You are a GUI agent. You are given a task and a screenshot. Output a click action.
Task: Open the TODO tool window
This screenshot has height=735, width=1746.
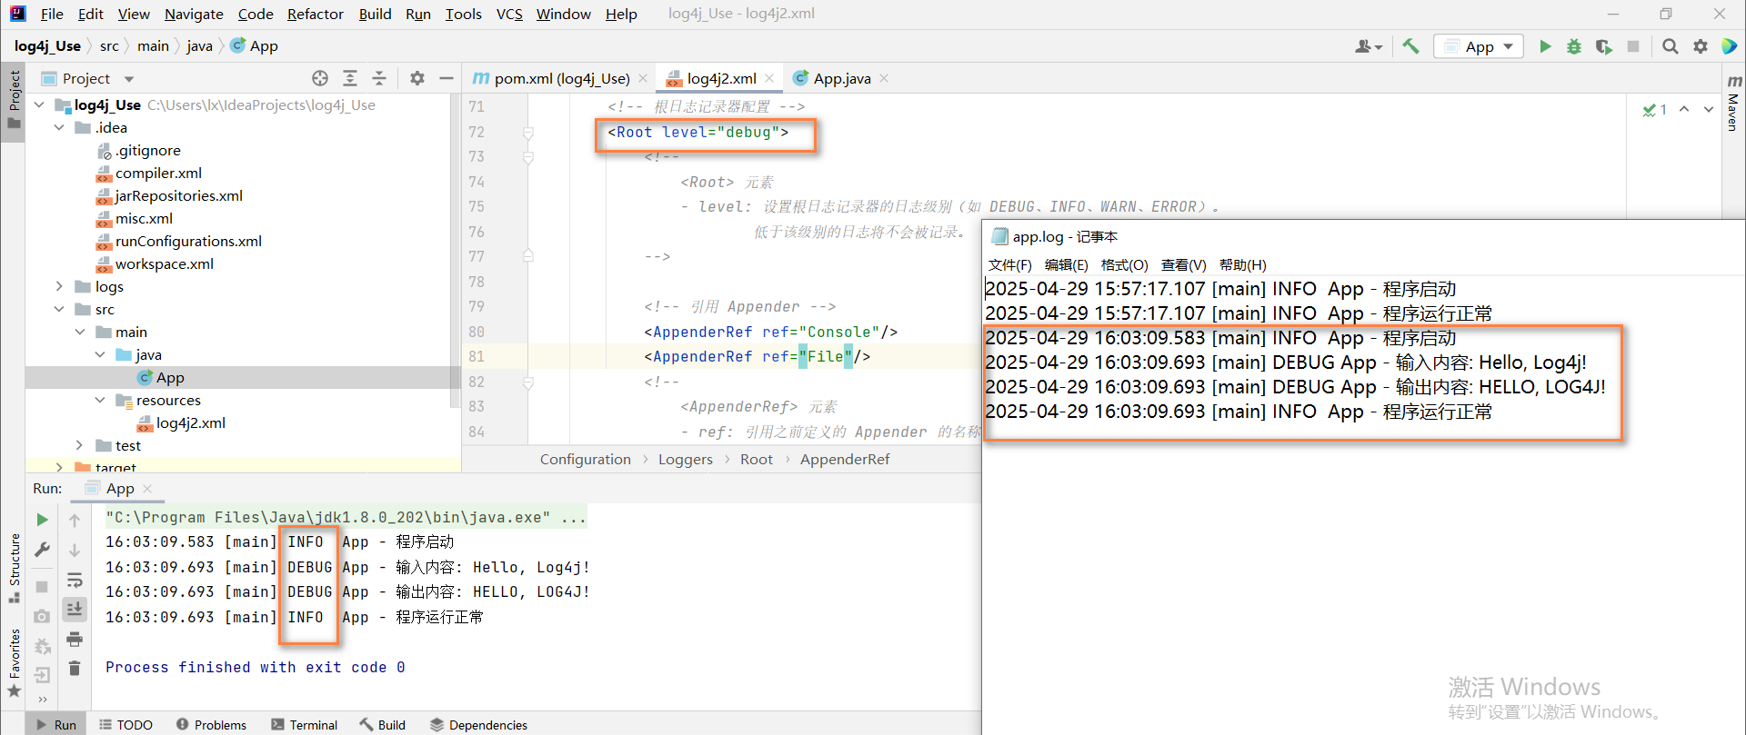[125, 725]
